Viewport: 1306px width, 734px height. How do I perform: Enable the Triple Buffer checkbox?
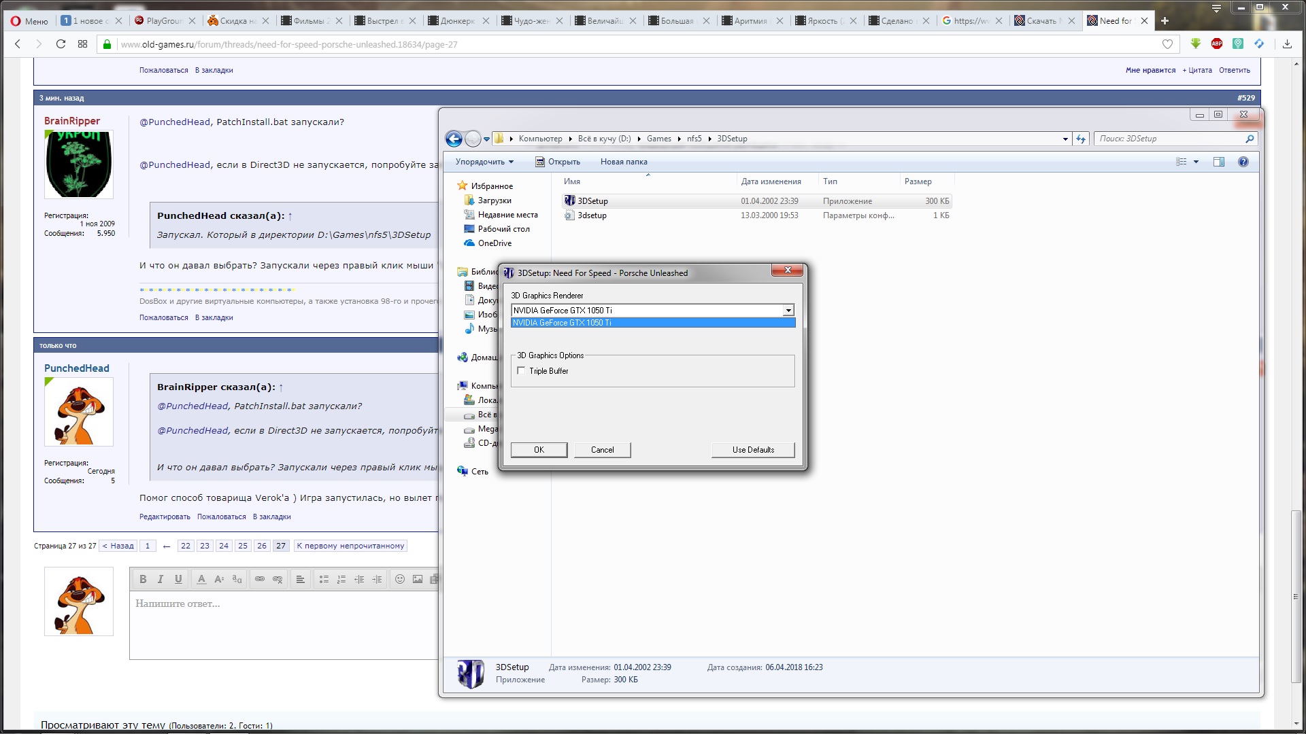[x=521, y=371]
